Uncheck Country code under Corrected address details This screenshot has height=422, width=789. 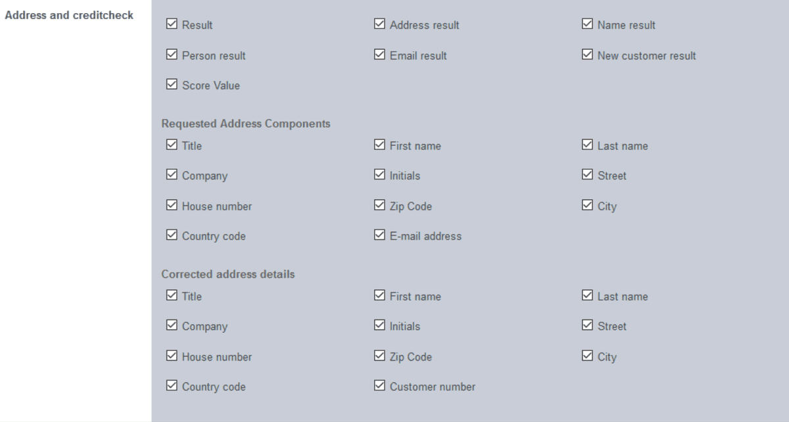coord(172,386)
